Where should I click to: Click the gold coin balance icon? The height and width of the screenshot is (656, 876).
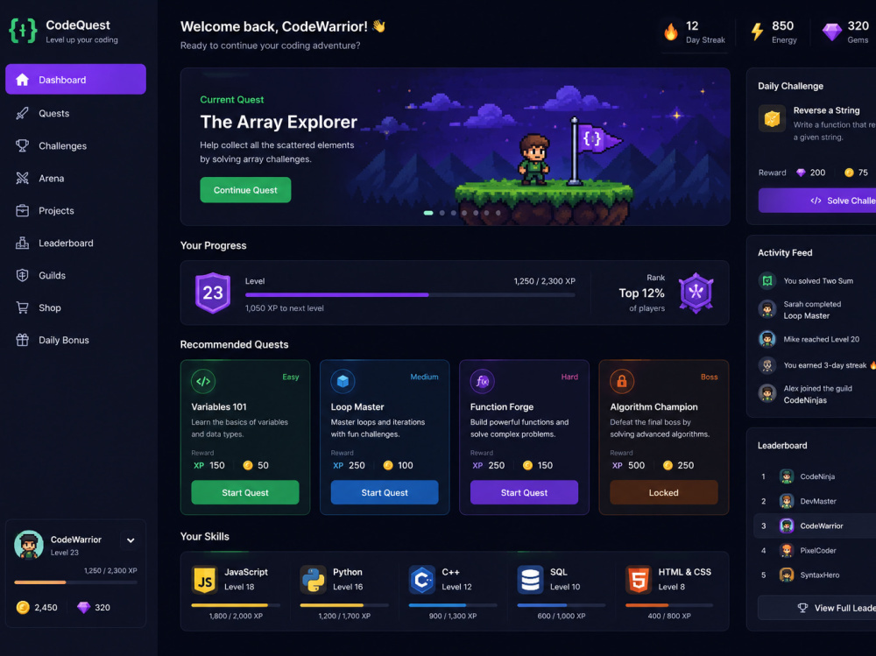23,607
